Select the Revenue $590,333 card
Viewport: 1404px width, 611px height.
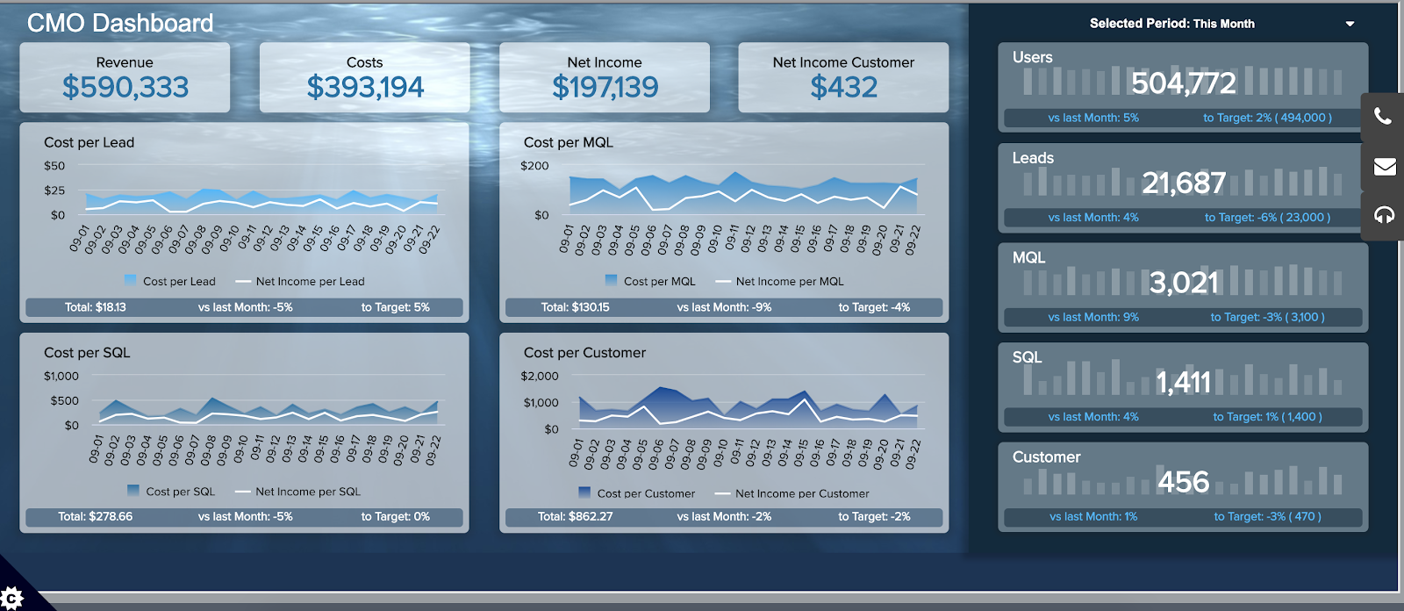pos(125,77)
